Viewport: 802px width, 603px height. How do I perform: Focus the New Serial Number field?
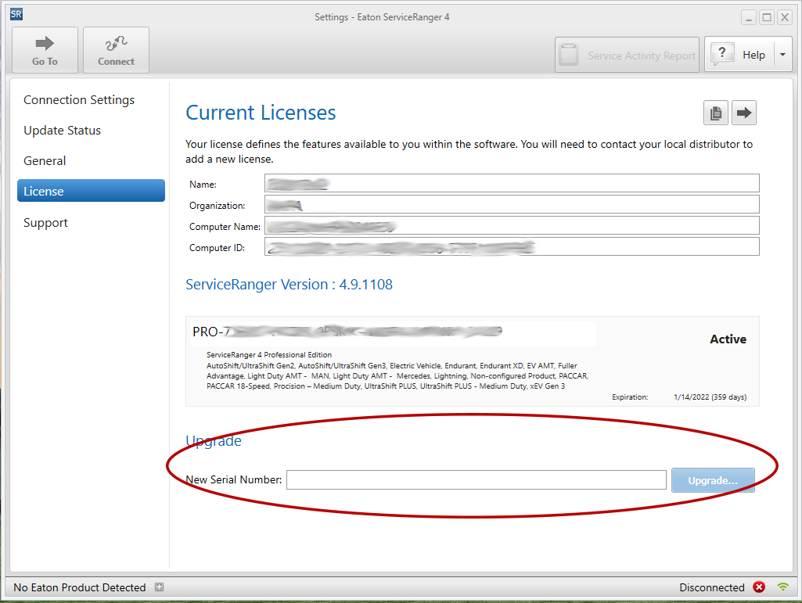[477, 479]
